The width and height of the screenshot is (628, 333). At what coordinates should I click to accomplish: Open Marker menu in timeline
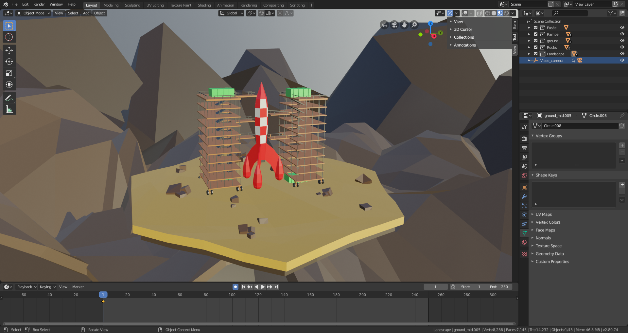click(x=78, y=287)
